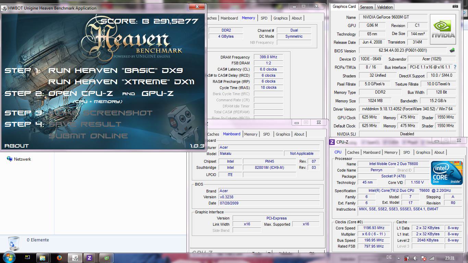This screenshot has width=468, height=263.
Task: Click southbridge value 82801IM (ICH9-M)
Action: (269, 167)
